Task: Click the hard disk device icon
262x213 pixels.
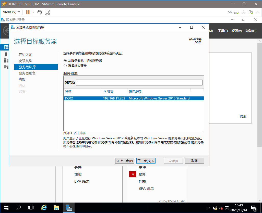Action: click(236, 12)
